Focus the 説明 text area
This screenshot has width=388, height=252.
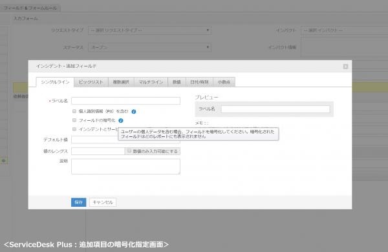[x=125, y=167]
